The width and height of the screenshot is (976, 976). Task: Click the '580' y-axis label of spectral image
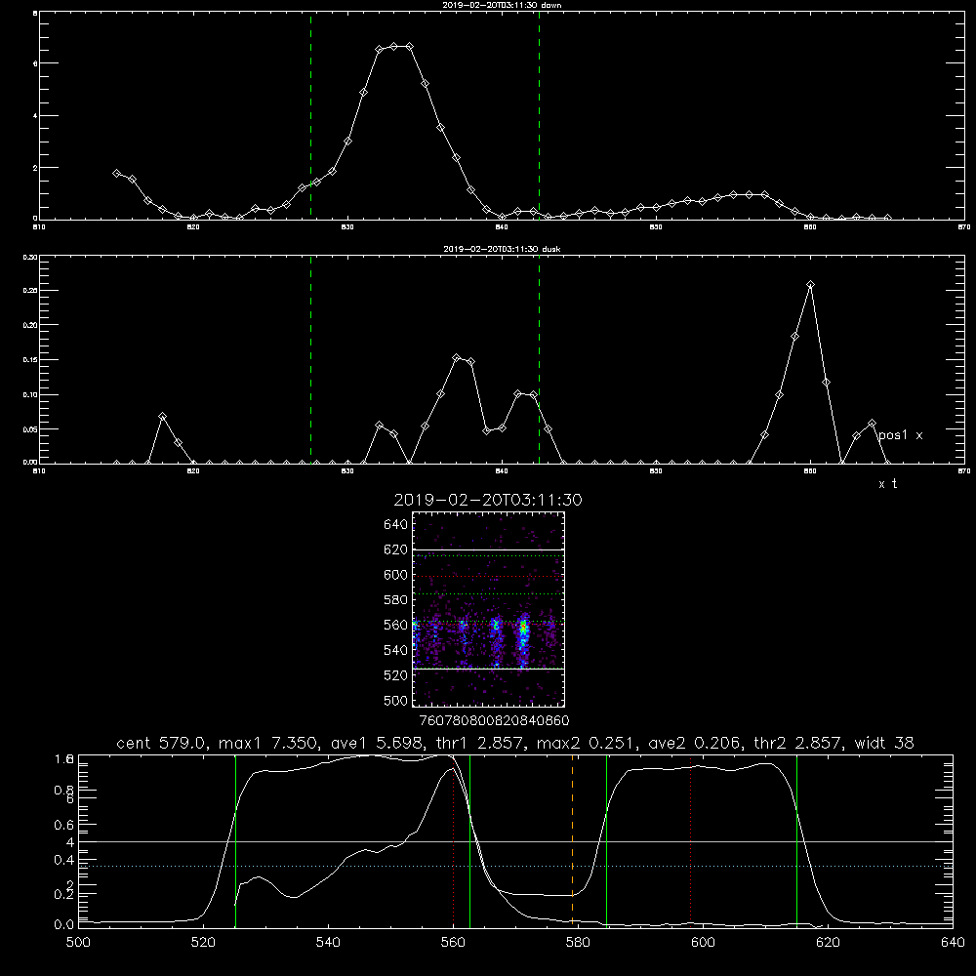396,600
